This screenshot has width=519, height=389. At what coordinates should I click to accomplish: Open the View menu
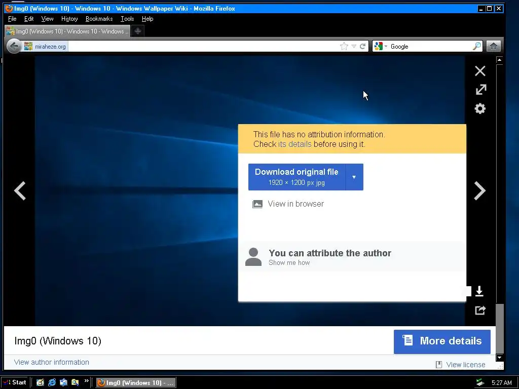coord(47,19)
